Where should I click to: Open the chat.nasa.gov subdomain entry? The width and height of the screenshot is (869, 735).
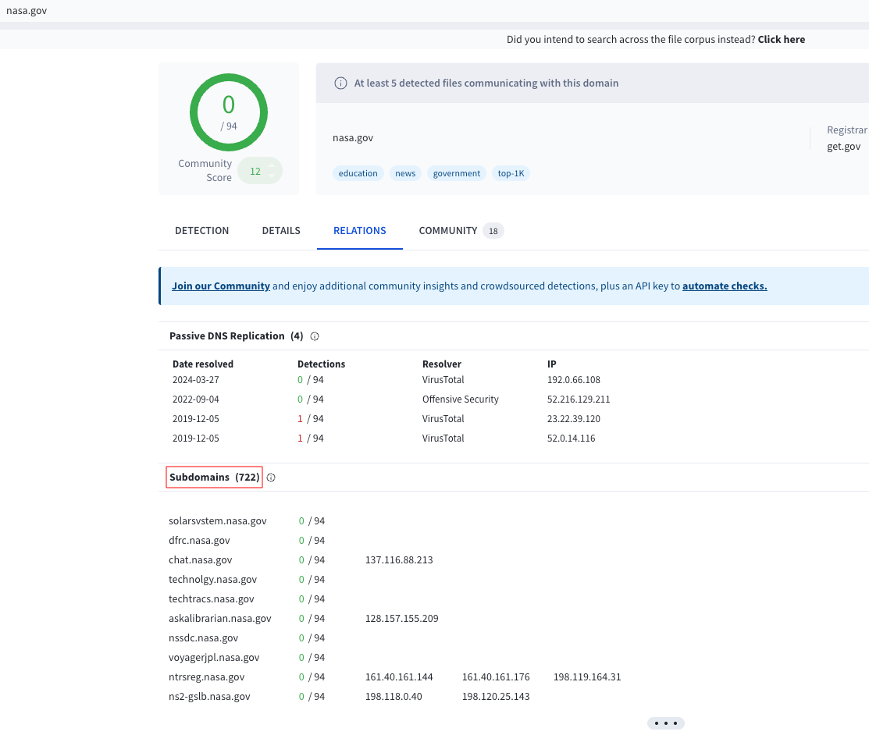click(x=201, y=560)
